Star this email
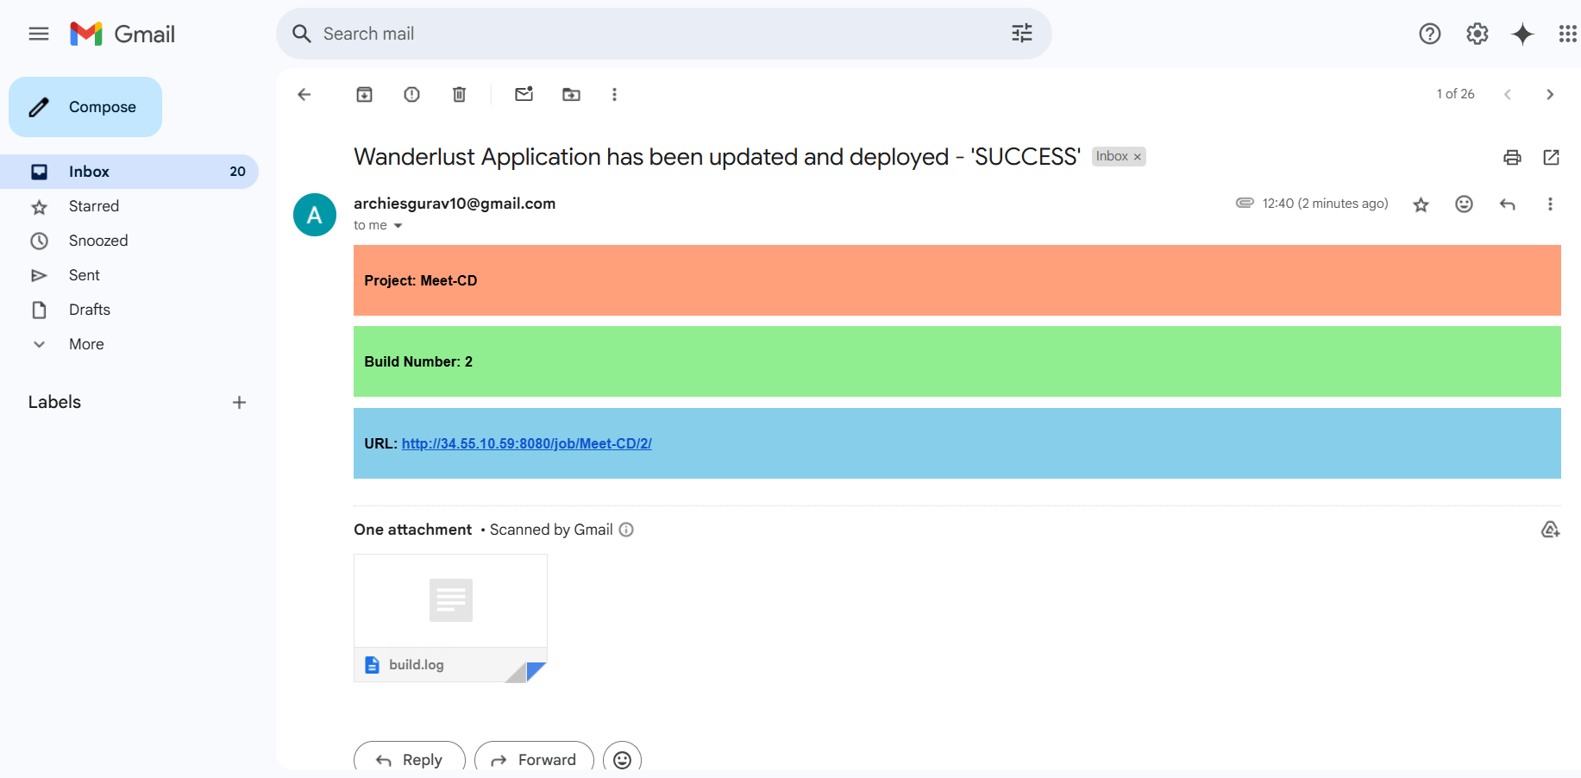This screenshot has height=778, width=1581. tap(1421, 204)
